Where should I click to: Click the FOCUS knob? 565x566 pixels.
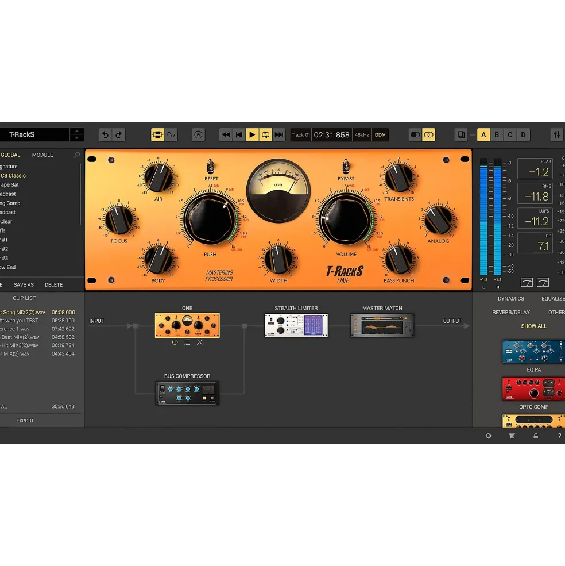point(119,220)
